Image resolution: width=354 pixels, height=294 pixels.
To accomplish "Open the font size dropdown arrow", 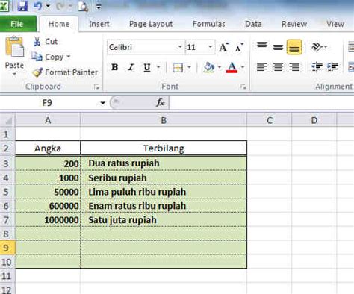I will click(211, 47).
